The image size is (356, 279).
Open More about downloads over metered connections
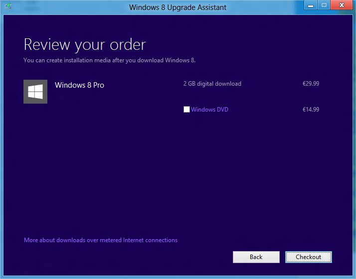(x=101, y=240)
